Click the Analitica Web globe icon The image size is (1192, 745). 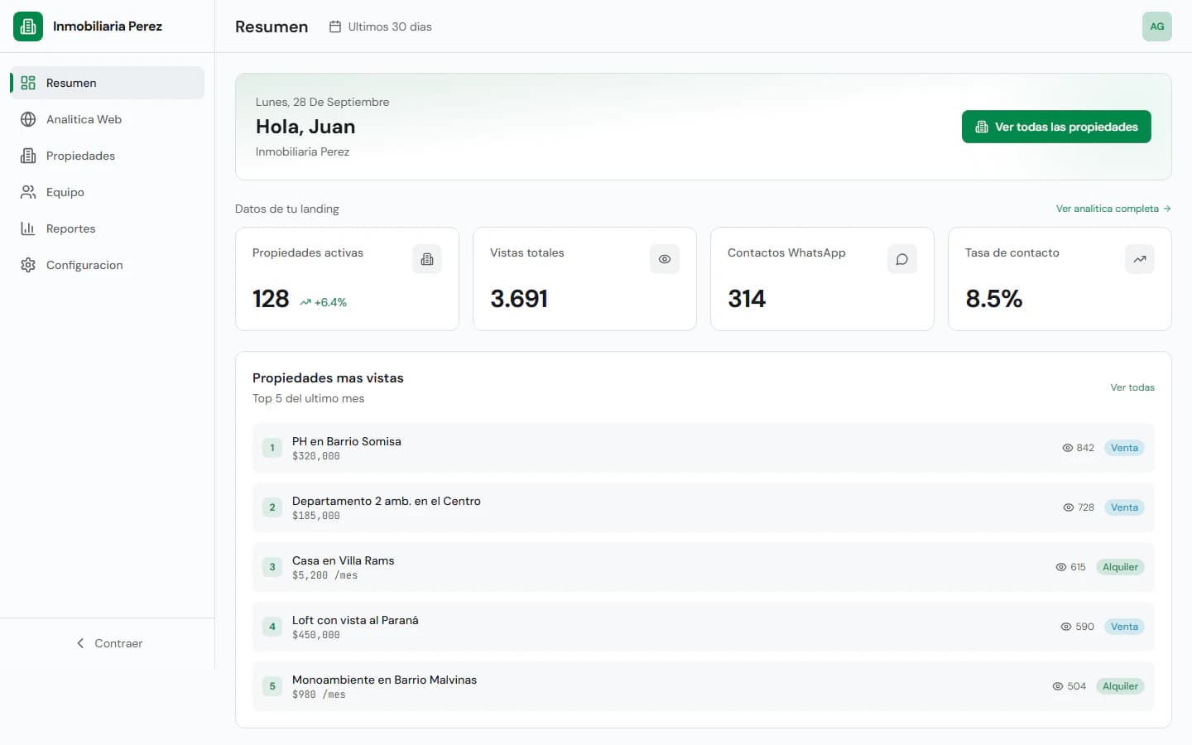pyautogui.click(x=28, y=119)
